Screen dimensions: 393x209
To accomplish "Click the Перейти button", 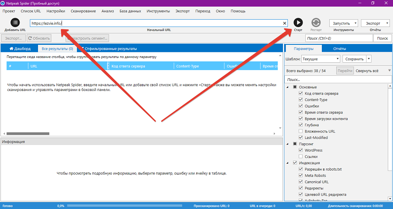I will pos(345,71).
